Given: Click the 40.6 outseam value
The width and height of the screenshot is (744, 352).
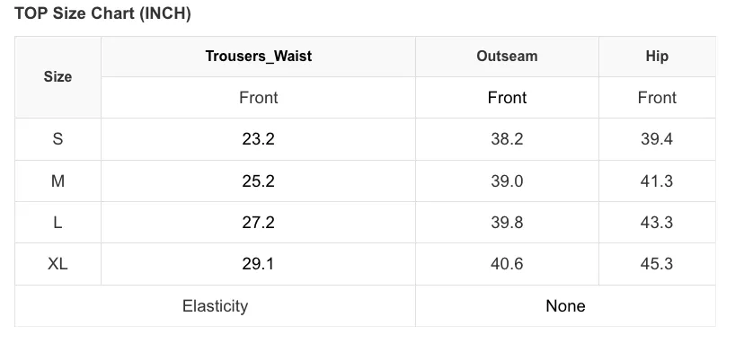Looking at the screenshot, I should tap(507, 264).
